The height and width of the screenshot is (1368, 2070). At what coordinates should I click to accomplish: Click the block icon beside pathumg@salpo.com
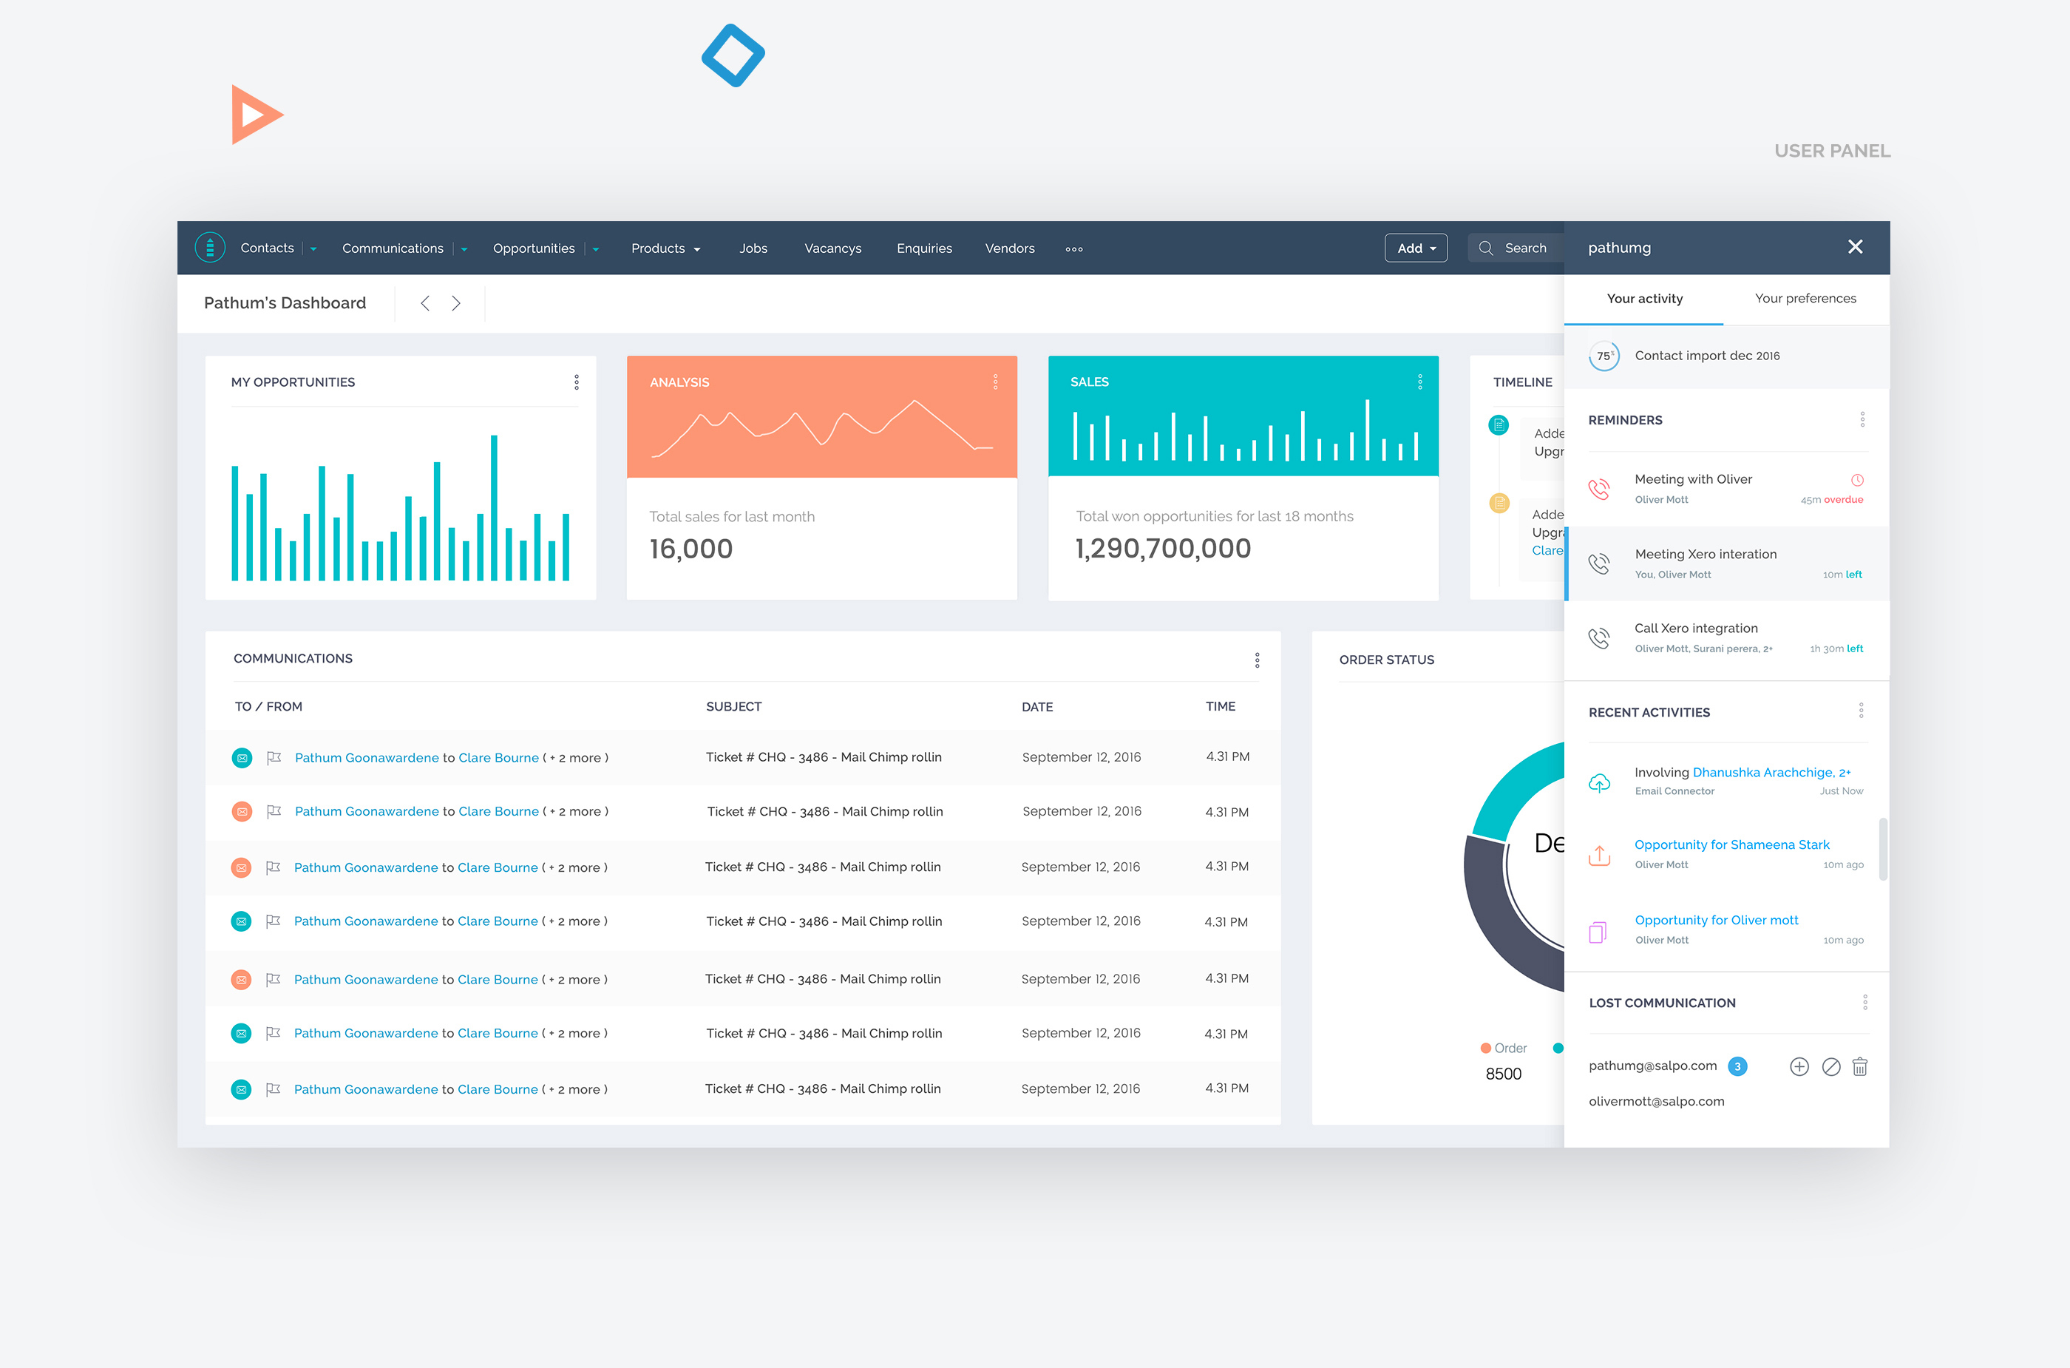pos(1830,1066)
